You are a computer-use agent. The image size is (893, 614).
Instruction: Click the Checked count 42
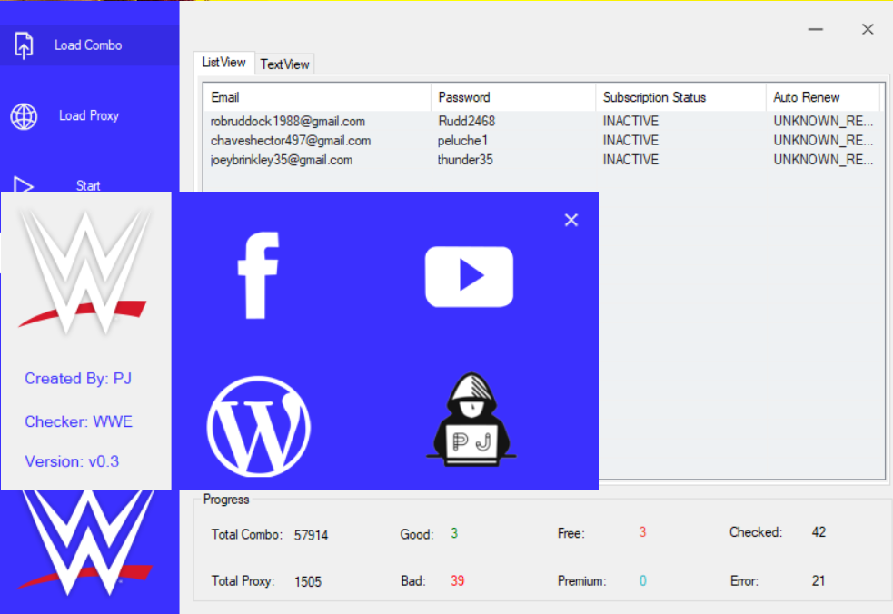click(819, 532)
